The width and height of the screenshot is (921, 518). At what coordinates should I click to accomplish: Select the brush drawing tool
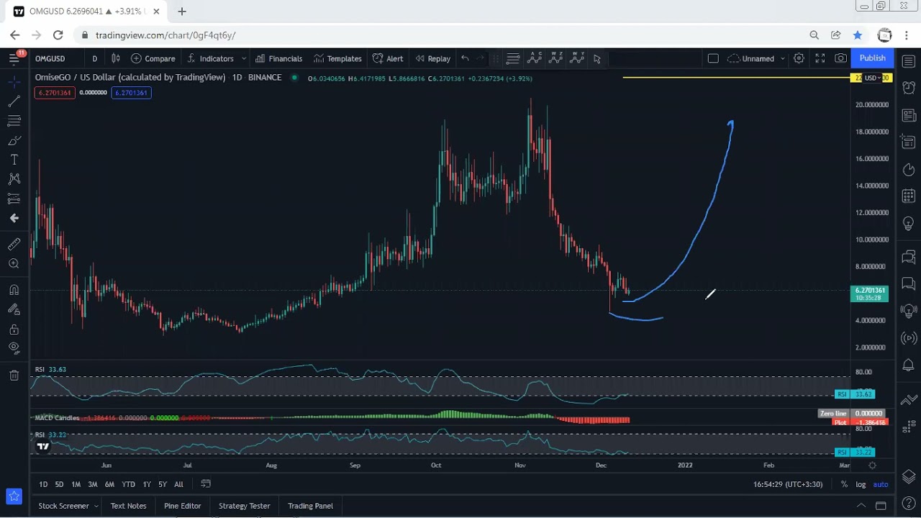click(14, 140)
